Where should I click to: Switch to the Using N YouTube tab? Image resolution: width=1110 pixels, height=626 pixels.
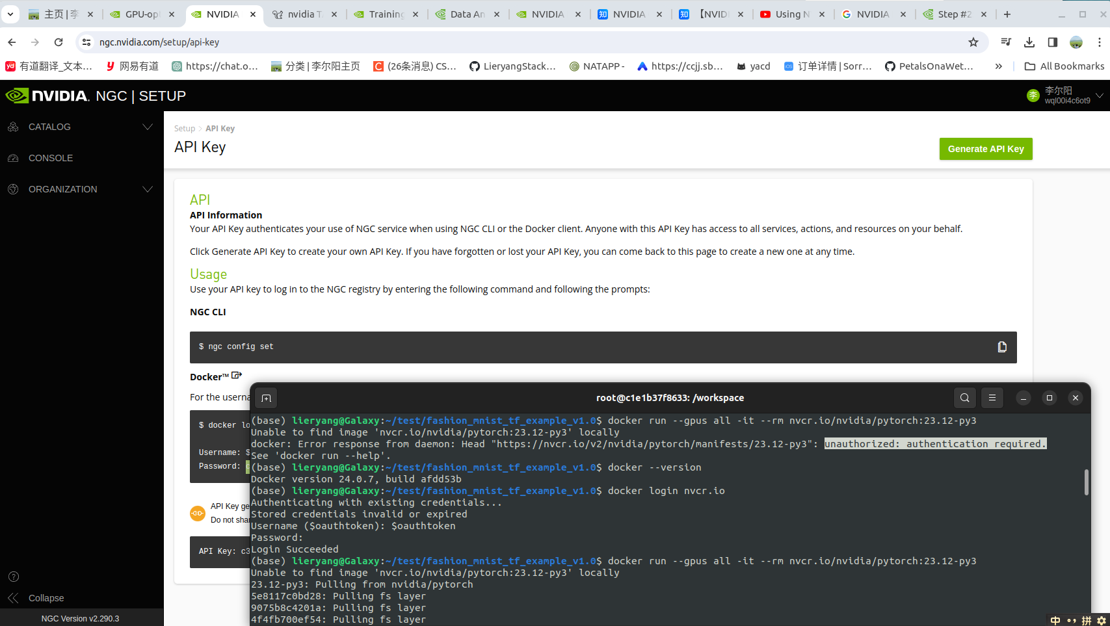(792, 14)
